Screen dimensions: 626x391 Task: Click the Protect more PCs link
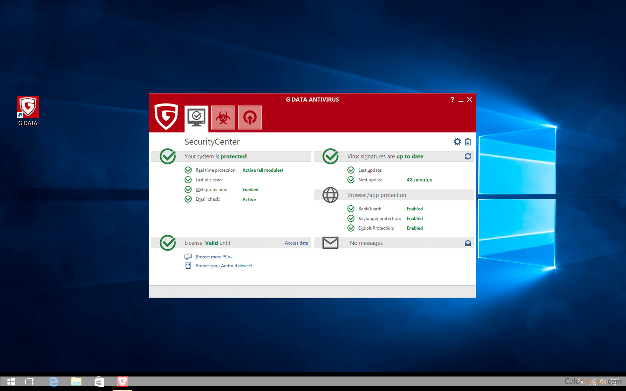coord(214,257)
